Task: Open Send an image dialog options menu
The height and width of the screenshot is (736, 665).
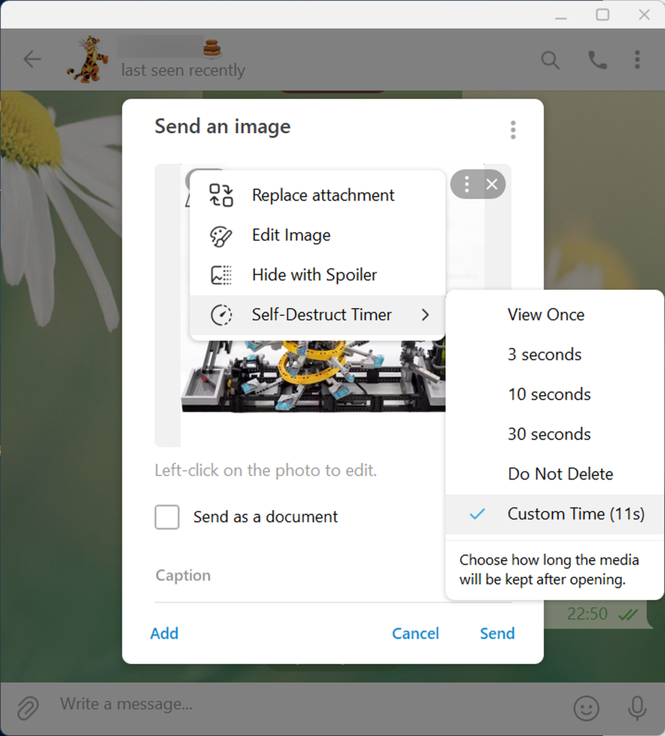Action: coord(513,130)
